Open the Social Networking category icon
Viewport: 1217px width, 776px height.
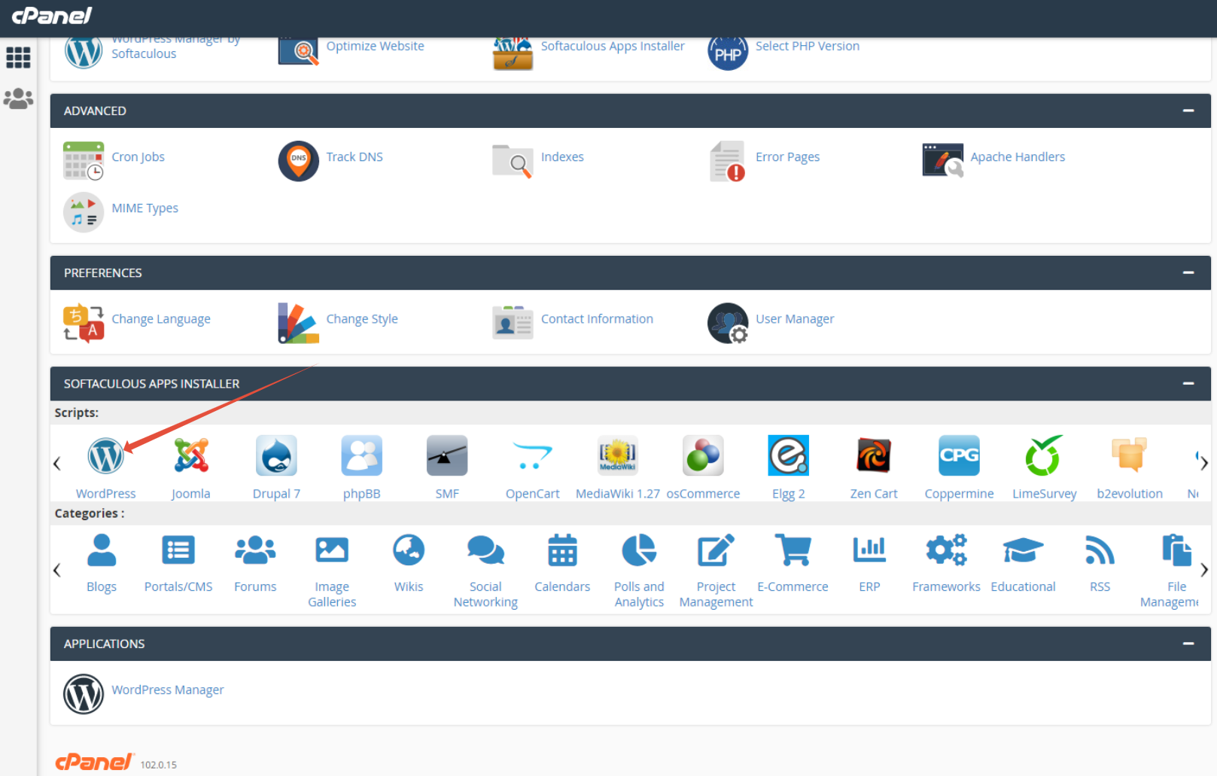485,550
